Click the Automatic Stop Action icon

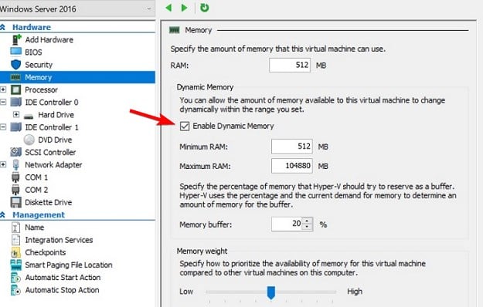point(15,290)
